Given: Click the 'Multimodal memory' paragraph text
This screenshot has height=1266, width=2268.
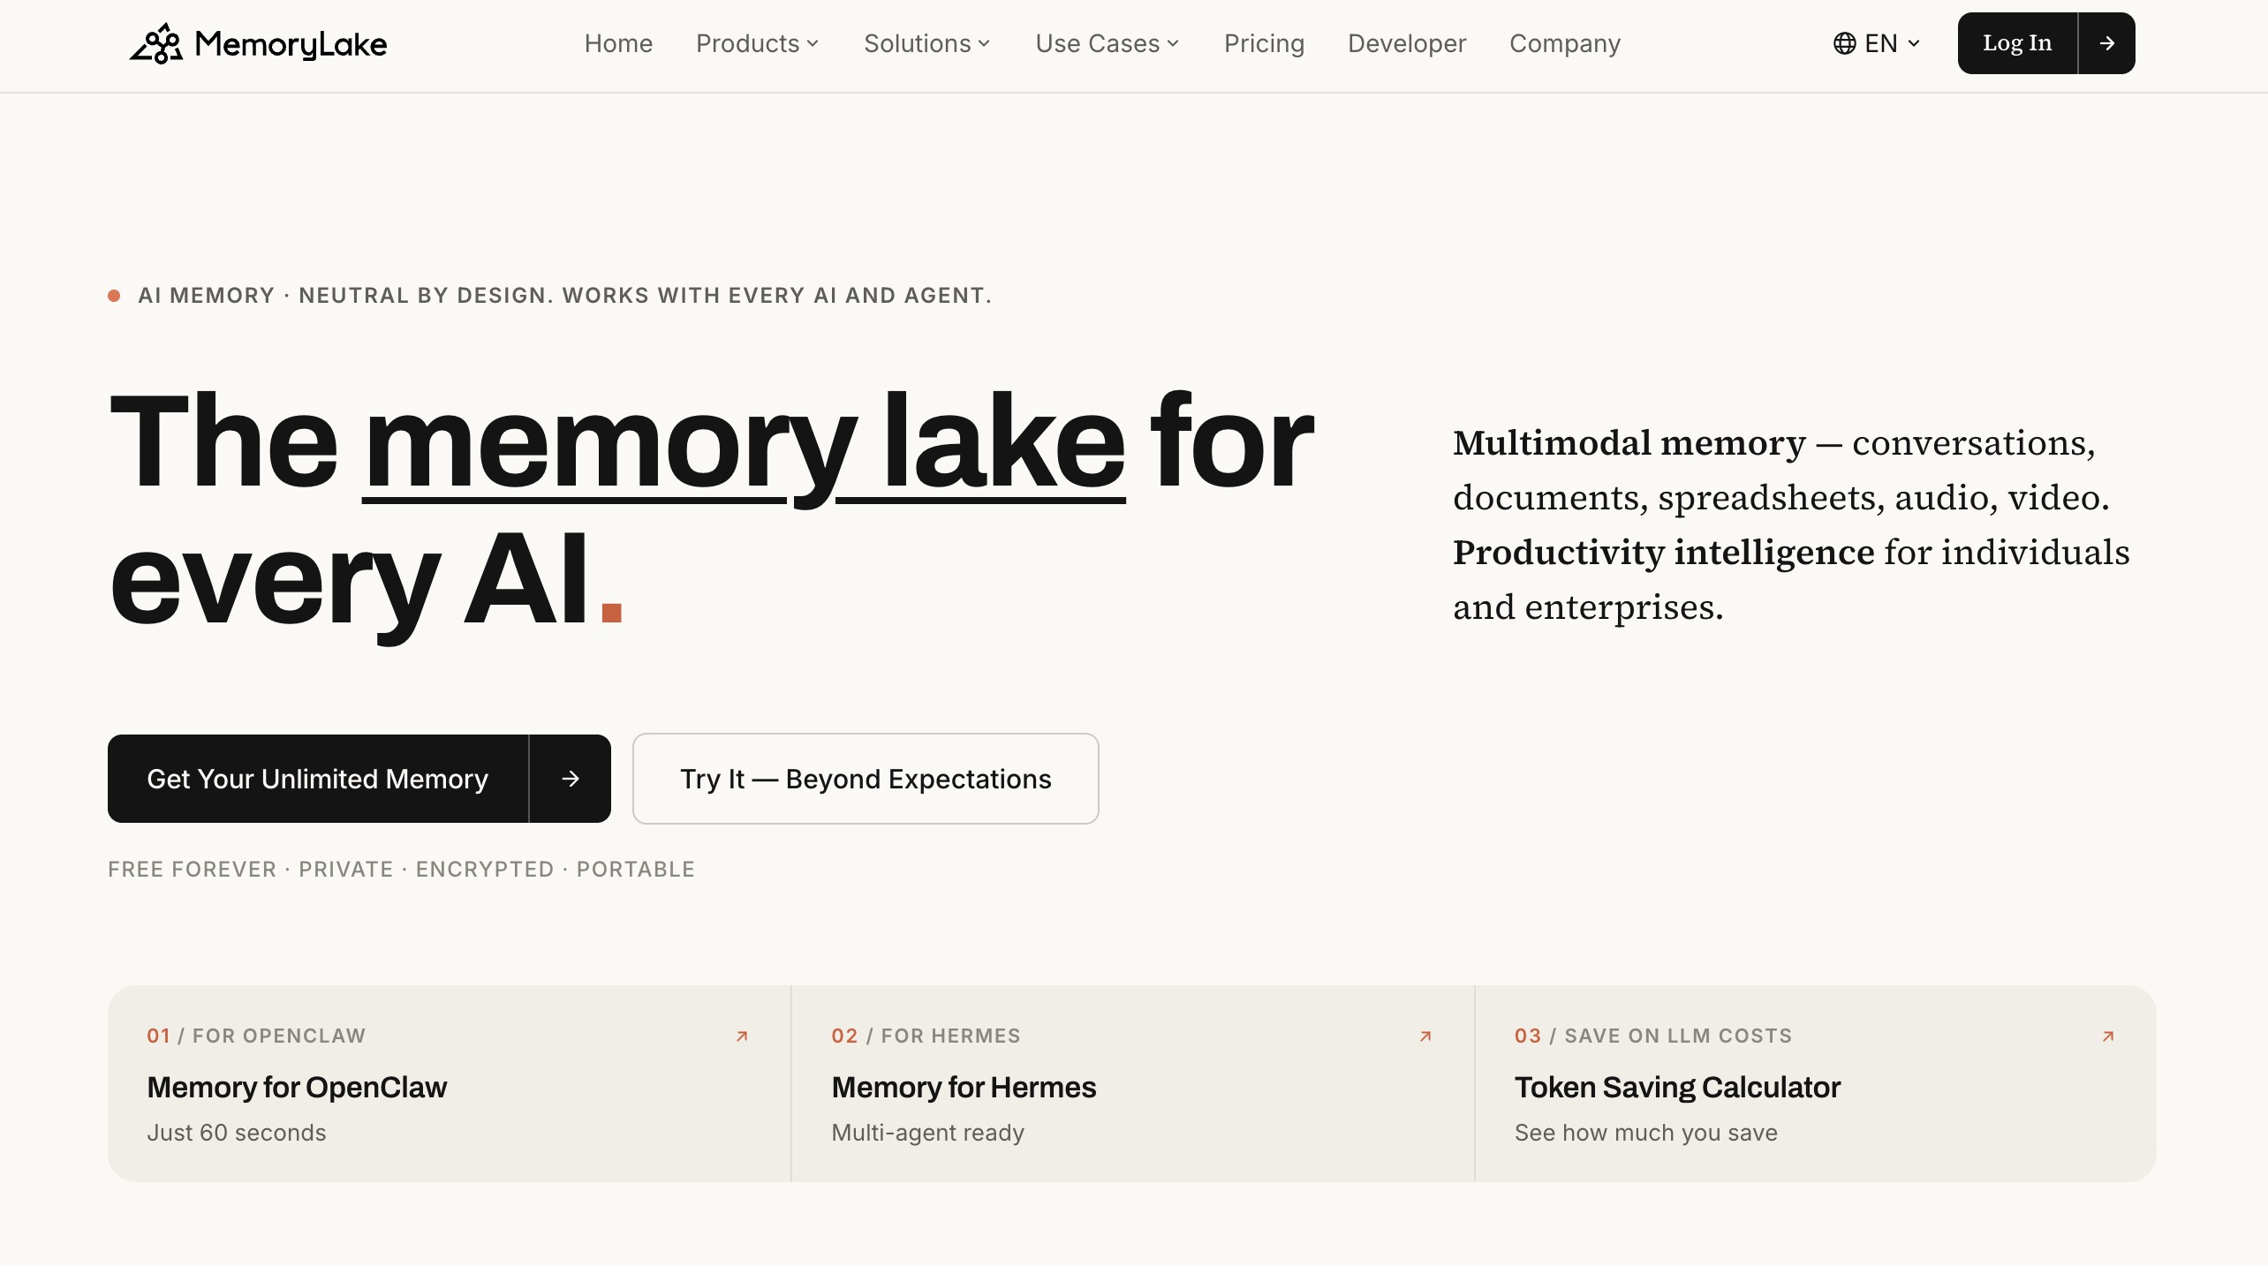Looking at the screenshot, I should 1791,525.
